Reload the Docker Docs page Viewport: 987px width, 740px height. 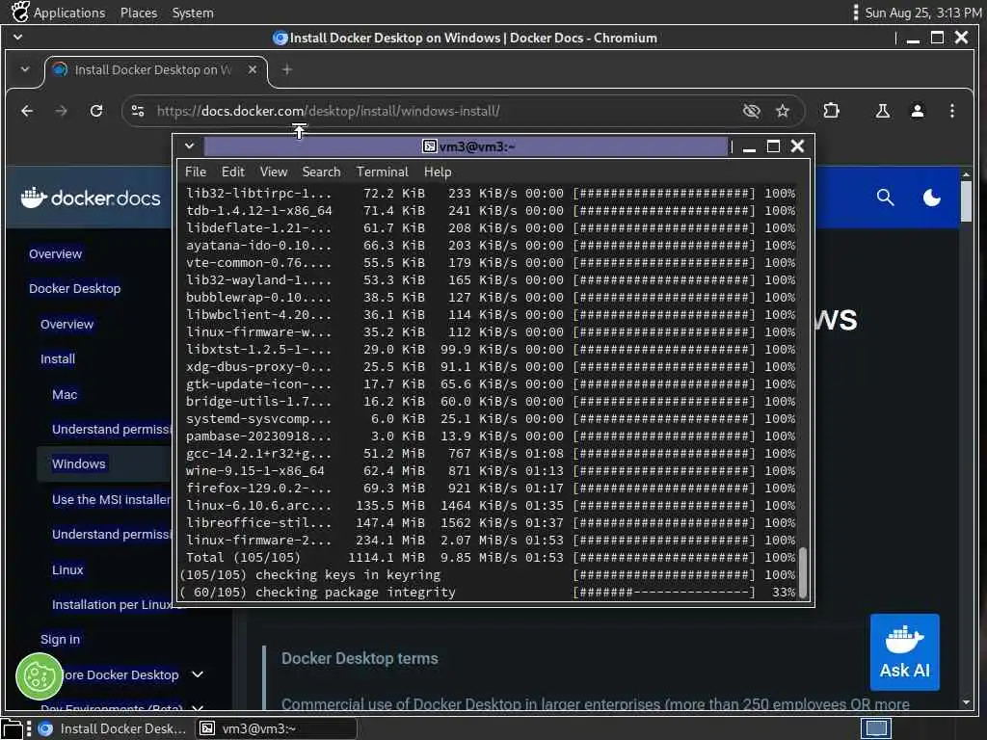(96, 112)
